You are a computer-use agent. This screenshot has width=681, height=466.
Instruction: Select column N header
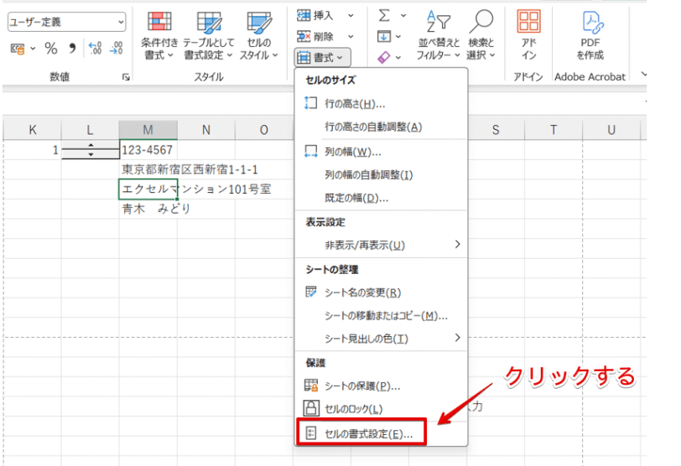[x=205, y=130]
